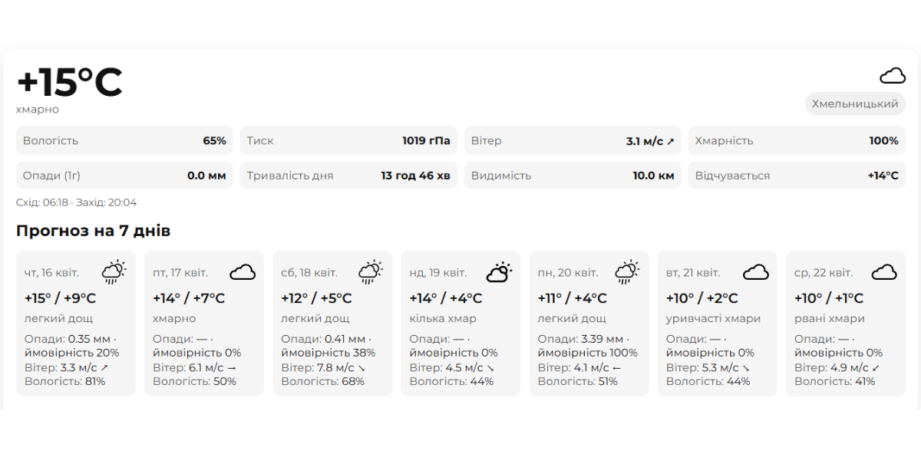The image size is (921, 460).
Task: Select the Хмельницький city badge
Action: (x=855, y=103)
